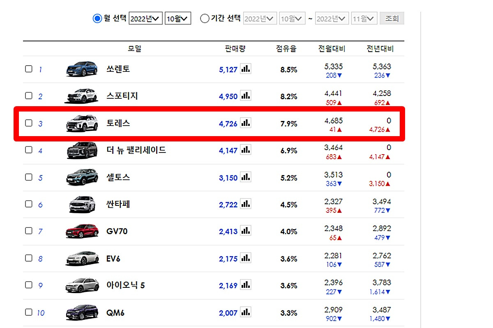Open the period end year dropdown
The width and height of the screenshot is (493, 328).
click(332, 18)
